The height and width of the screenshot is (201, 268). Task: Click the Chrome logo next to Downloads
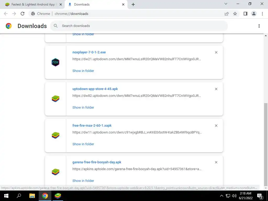(x=9, y=26)
